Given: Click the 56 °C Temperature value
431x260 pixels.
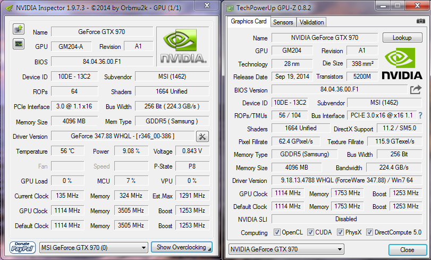Looking at the screenshot, I should point(67,151).
